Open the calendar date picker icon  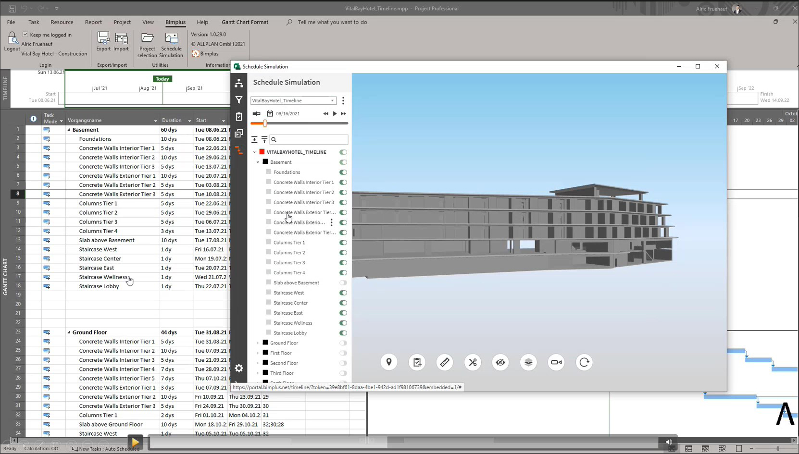point(270,114)
